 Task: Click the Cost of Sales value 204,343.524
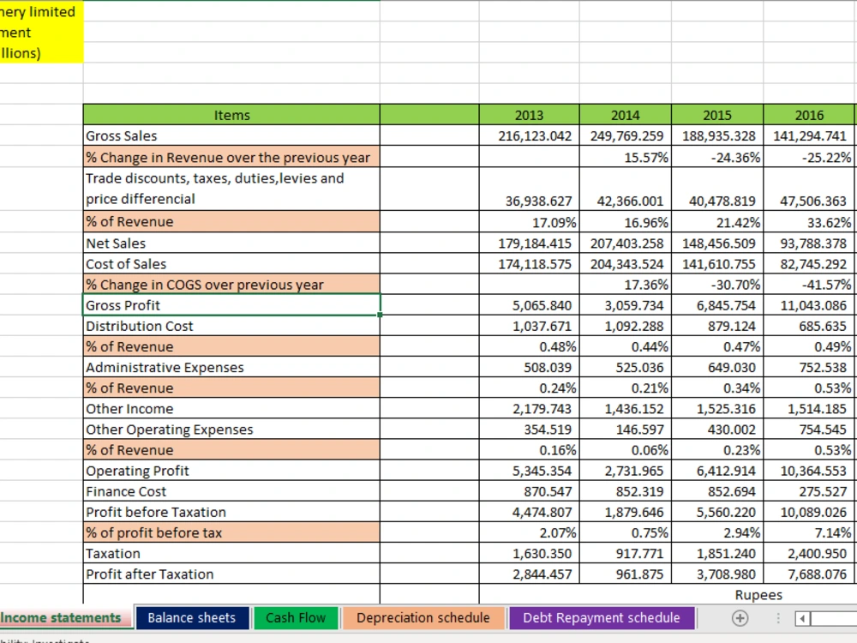click(626, 263)
